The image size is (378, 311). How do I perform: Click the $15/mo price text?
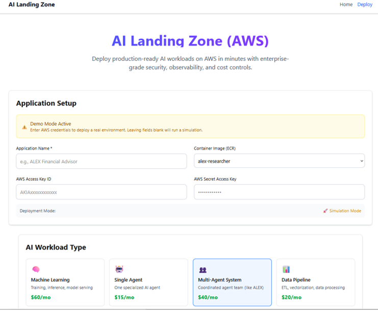coord(124,297)
